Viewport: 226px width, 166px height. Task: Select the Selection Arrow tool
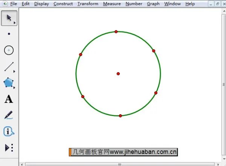(9, 18)
